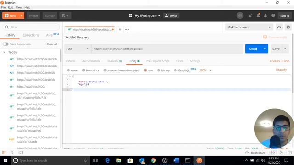This screenshot has height=165, width=294.
Task: Open the capture requests satellite icon
Action: click(x=250, y=16)
